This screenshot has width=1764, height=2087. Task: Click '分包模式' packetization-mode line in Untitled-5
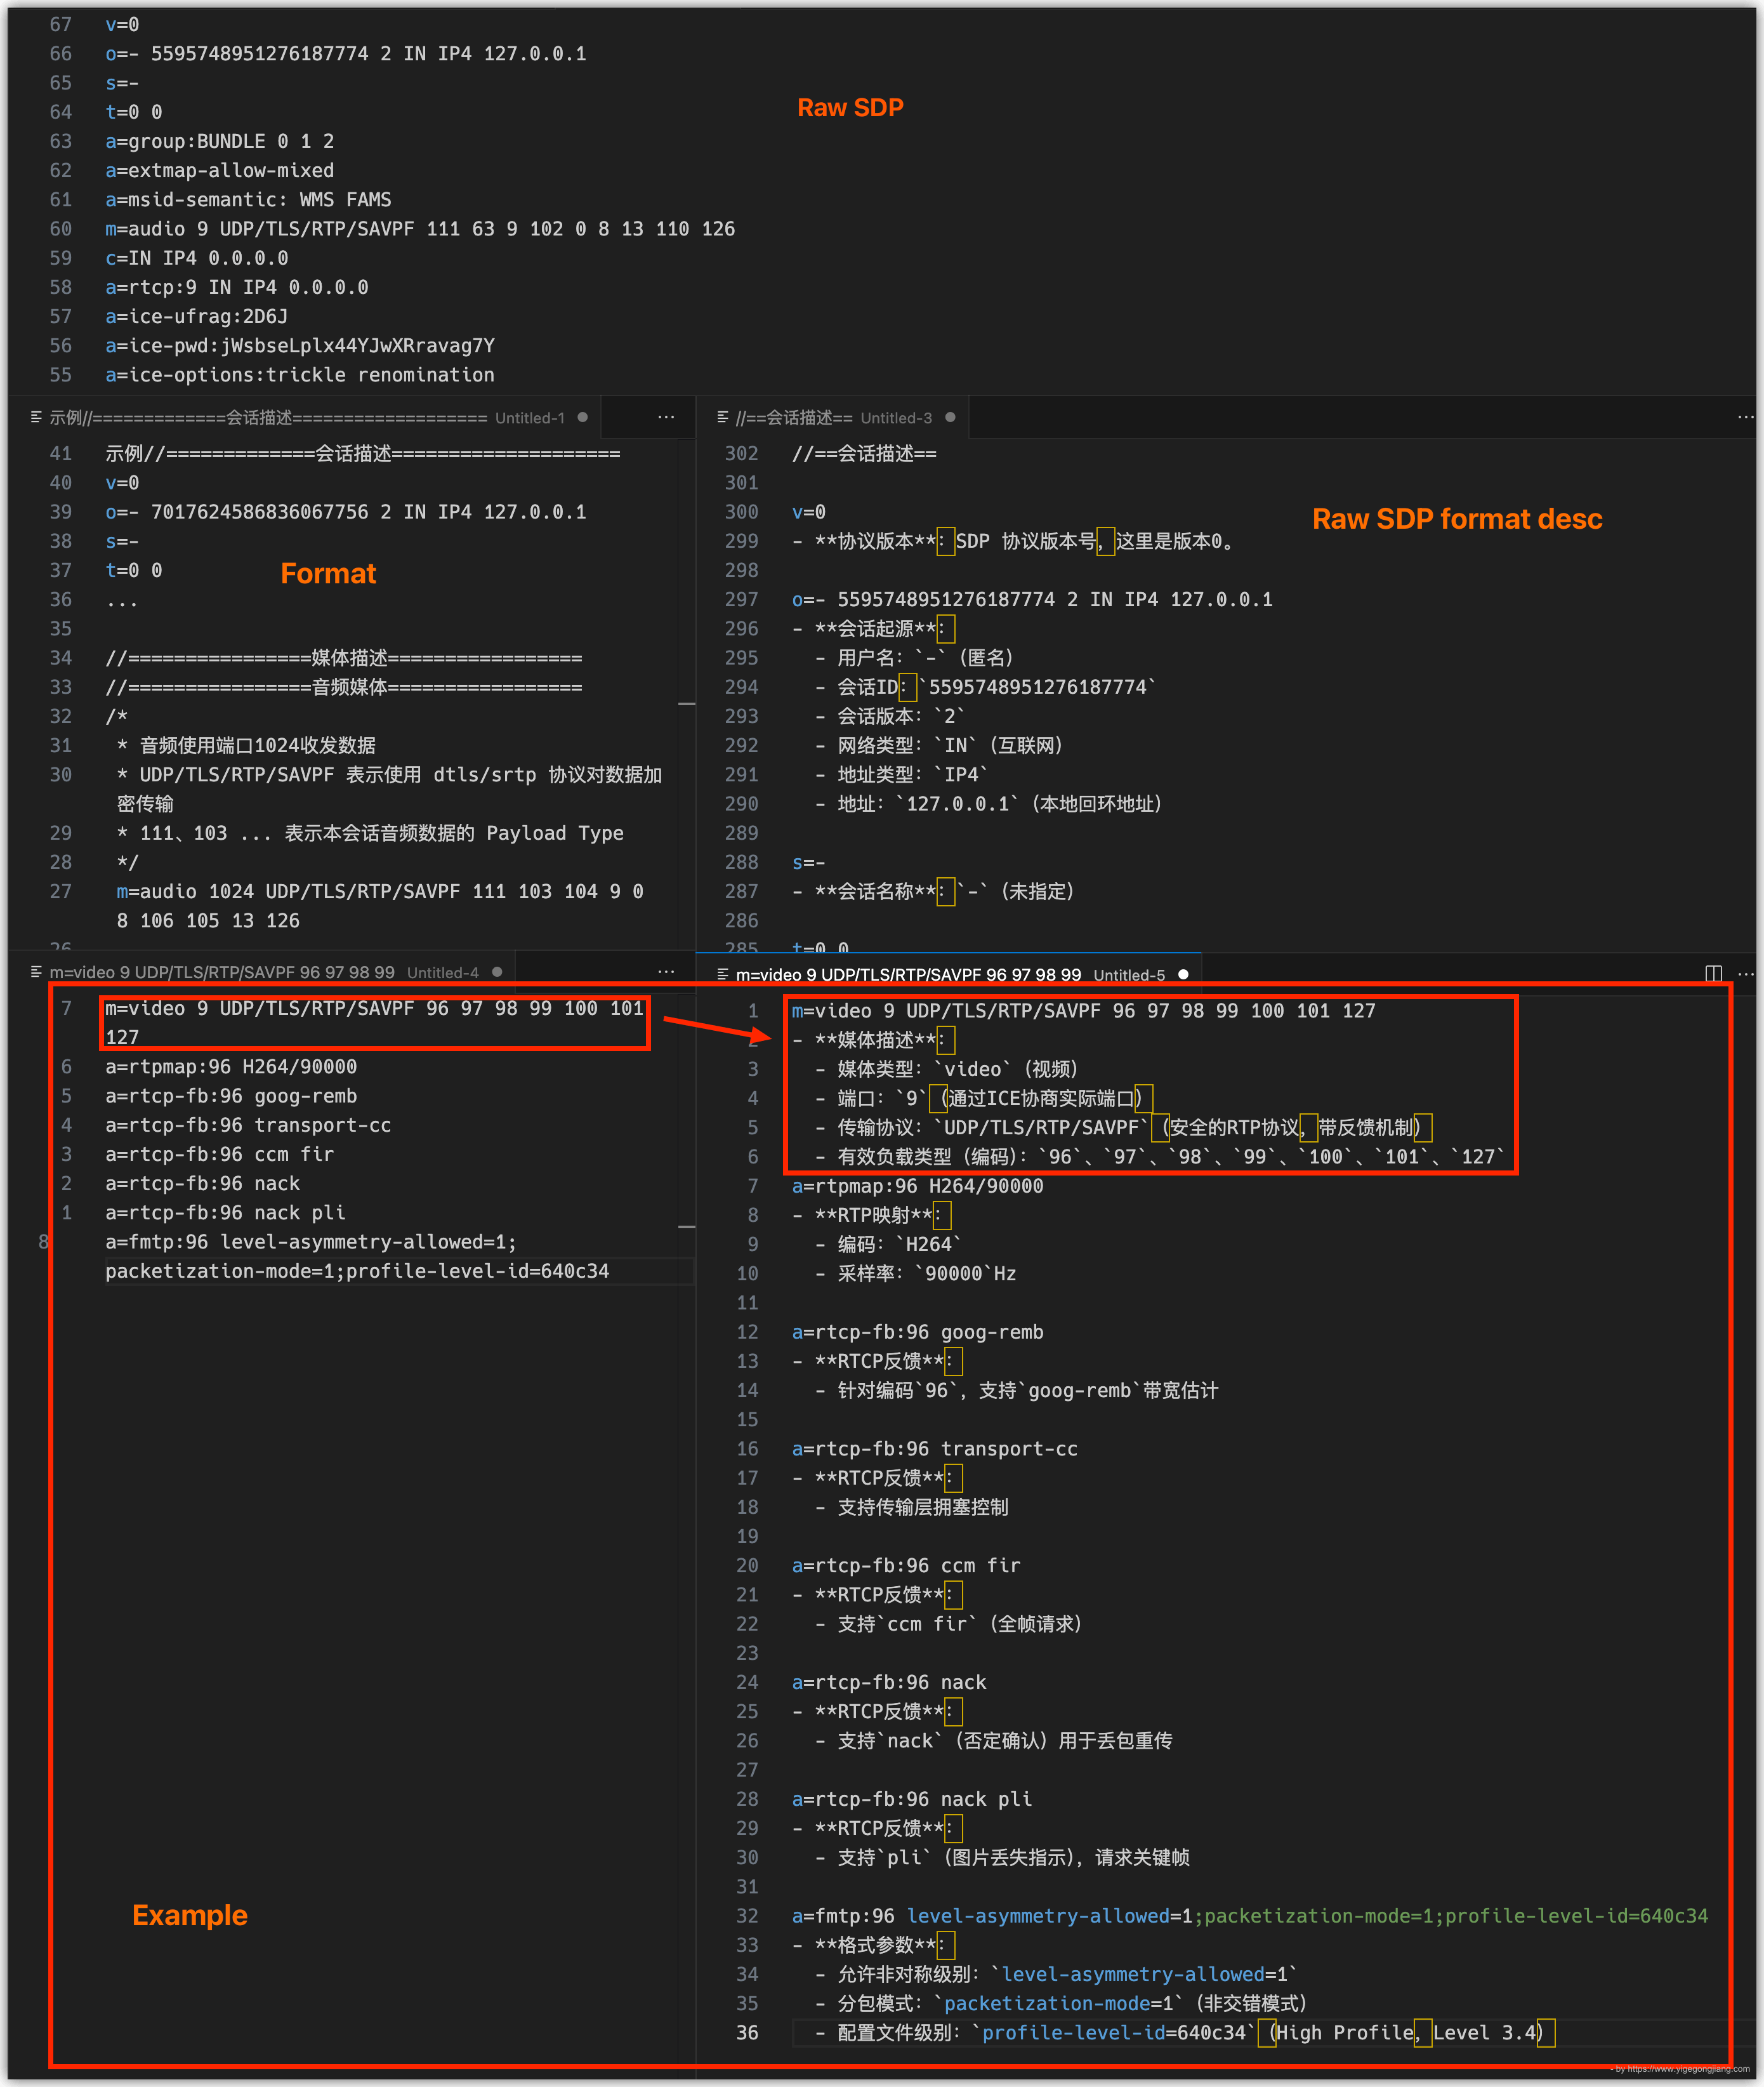[x=1061, y=2003]
